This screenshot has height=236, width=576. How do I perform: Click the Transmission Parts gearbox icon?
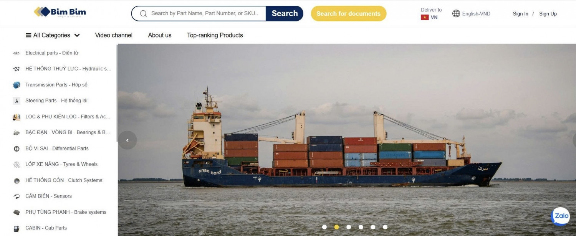point(17,85)
